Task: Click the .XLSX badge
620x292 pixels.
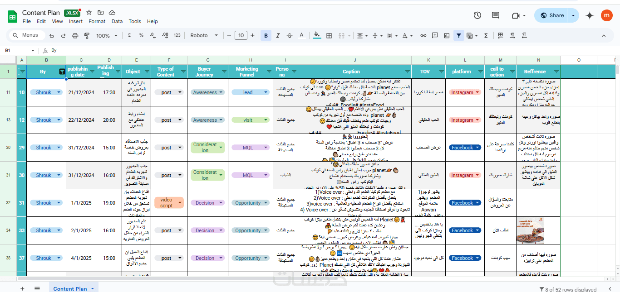Action: point(72,13)
